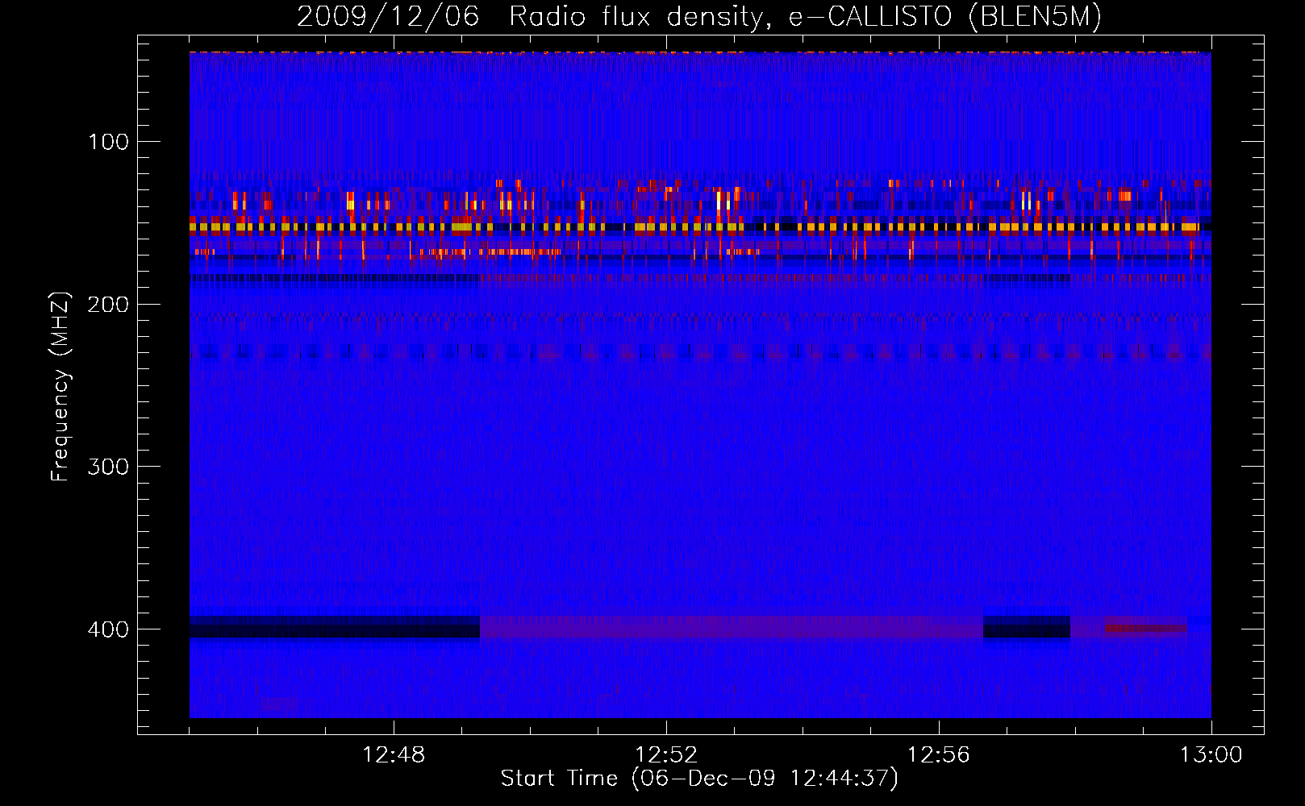Click the 12:56 time tick label

(x=938, y=755)
